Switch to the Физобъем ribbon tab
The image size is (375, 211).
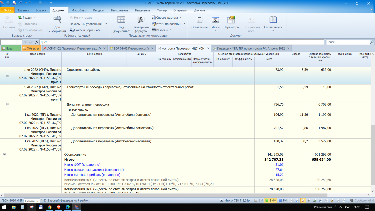click(x=79, y=10)
